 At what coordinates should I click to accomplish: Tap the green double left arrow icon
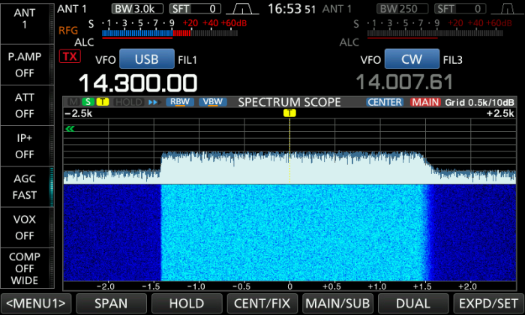[70, 129]
